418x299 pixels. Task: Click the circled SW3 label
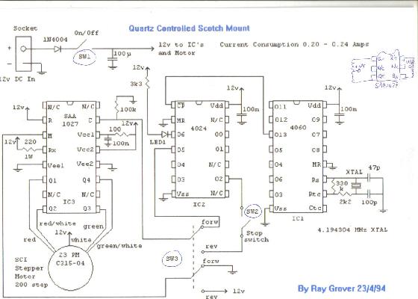(172, 259)
